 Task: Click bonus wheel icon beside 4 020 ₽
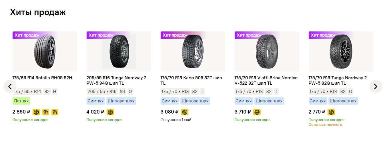point(110,112)
